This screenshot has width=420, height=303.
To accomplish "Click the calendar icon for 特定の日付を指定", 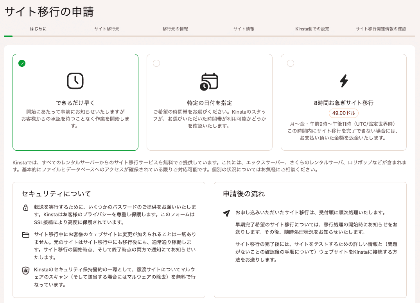I will pyautogui.click(x=210, y=81).
